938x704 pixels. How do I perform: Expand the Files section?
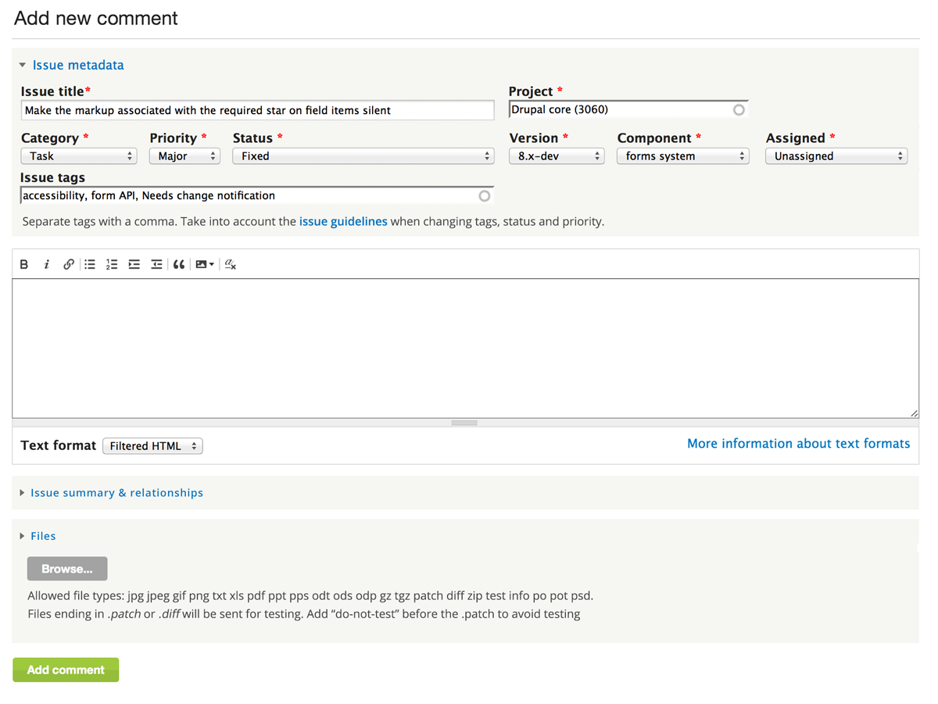pos(43,536)
